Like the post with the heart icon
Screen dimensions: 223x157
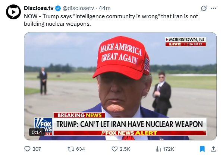click(x=114, y=149)
